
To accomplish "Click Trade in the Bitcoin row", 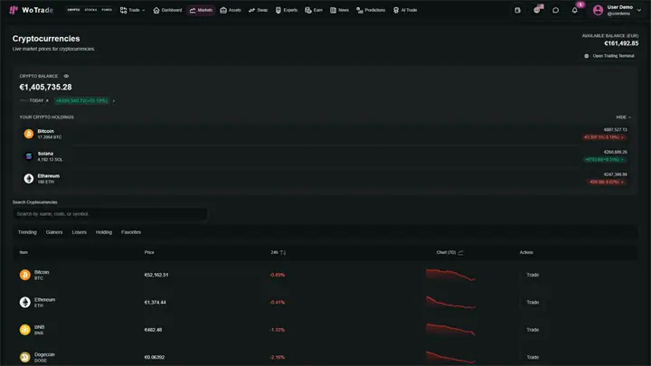I will (533, 275).
